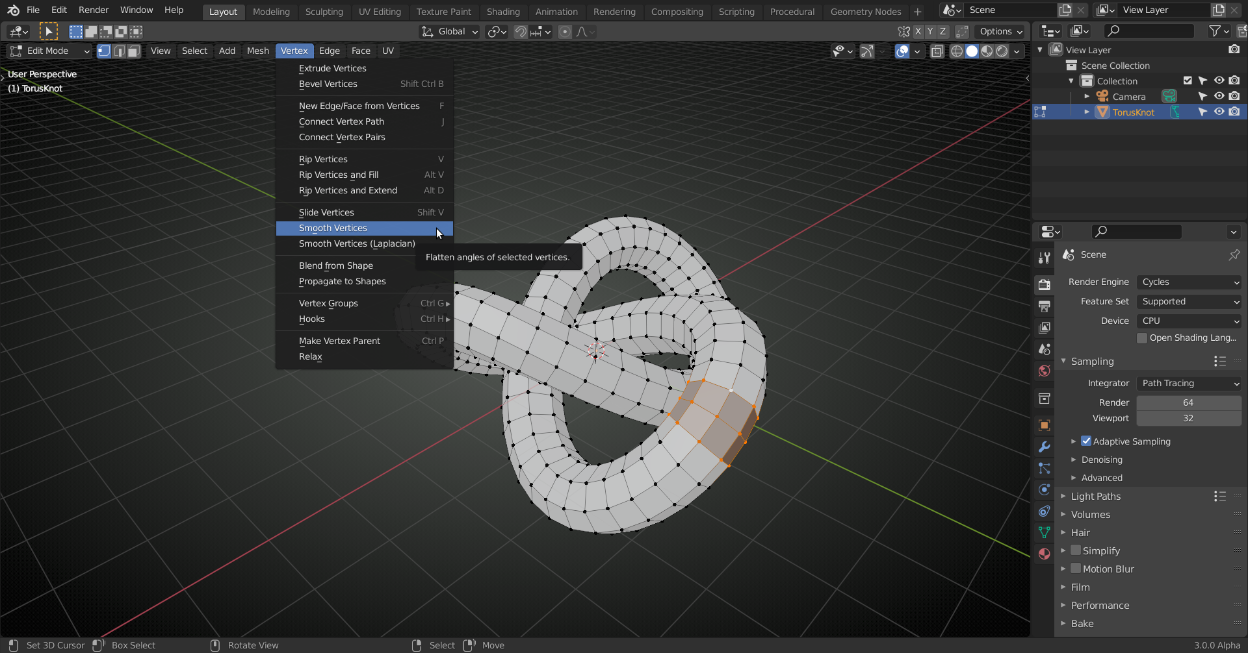Switch to face select mode
1248x653 pixels.
point(134,51)
